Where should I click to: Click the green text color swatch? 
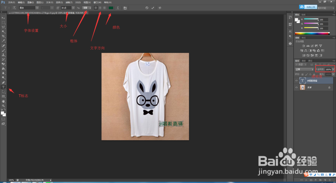click(111, 8)
